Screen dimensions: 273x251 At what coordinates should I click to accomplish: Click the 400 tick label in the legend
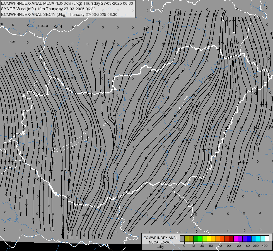[x=265, y=246]
